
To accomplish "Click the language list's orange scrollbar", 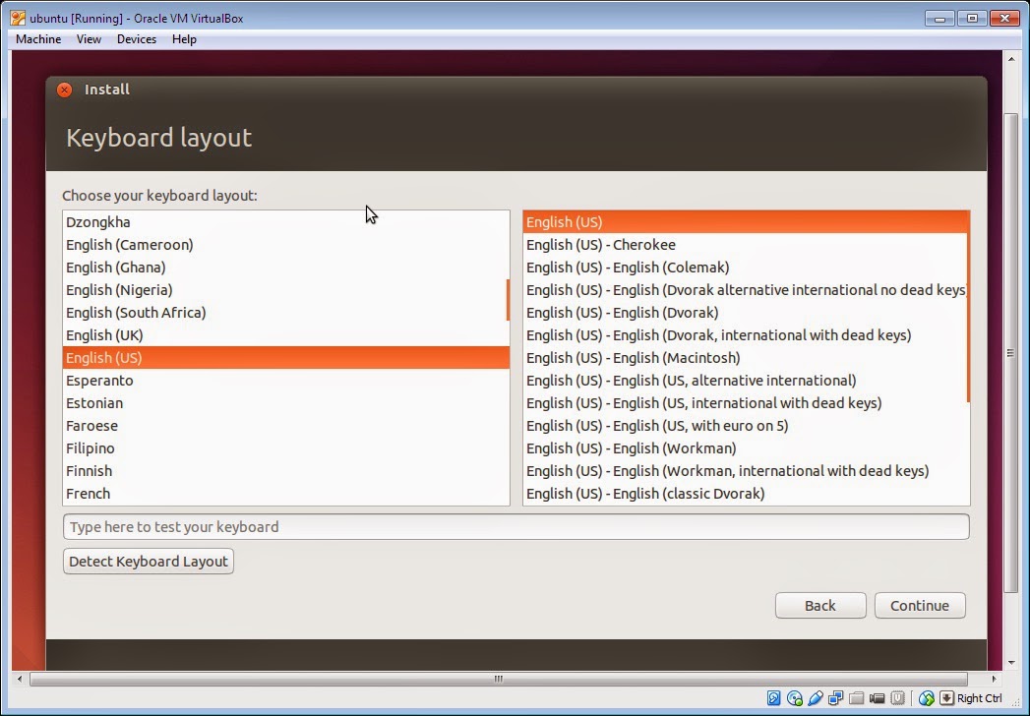I will pyautogui.click(x=508, y=300).
